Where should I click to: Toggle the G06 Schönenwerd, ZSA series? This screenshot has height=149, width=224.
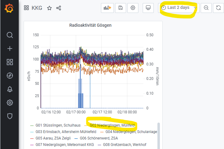tap(99, 138)
